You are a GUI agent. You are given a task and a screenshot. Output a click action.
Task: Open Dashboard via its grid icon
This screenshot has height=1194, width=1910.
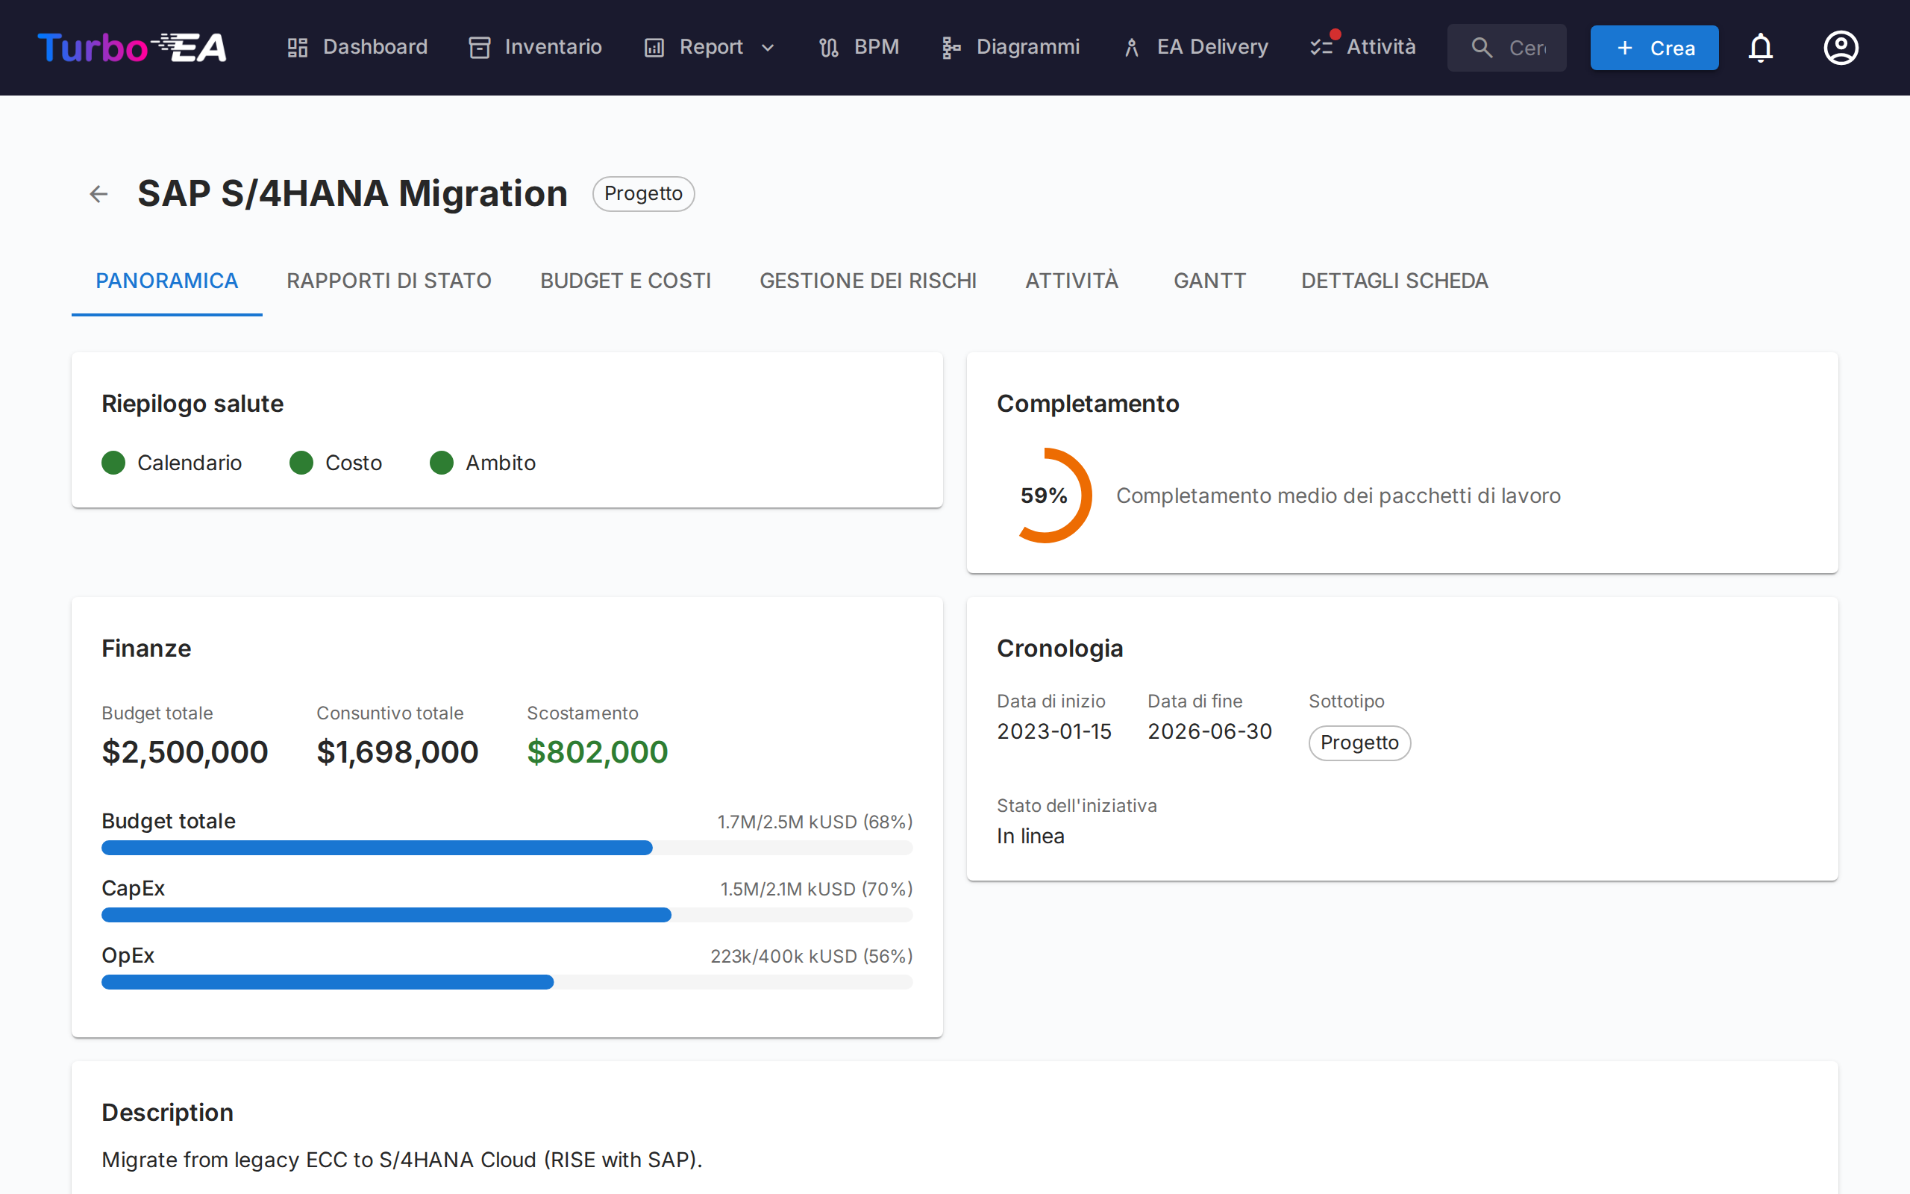click(297, 47)
